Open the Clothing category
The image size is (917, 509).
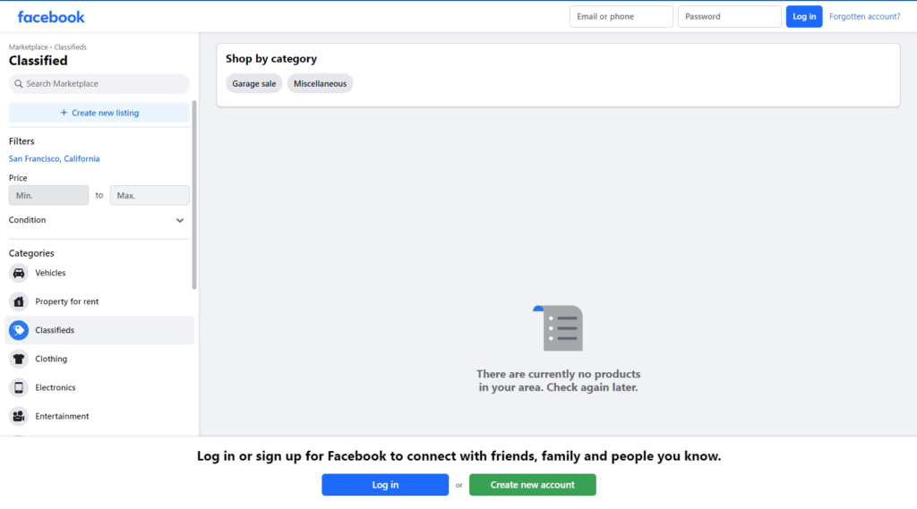point(99,359)
